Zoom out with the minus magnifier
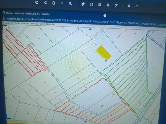The image size is (166, 124). pos(62,3)
